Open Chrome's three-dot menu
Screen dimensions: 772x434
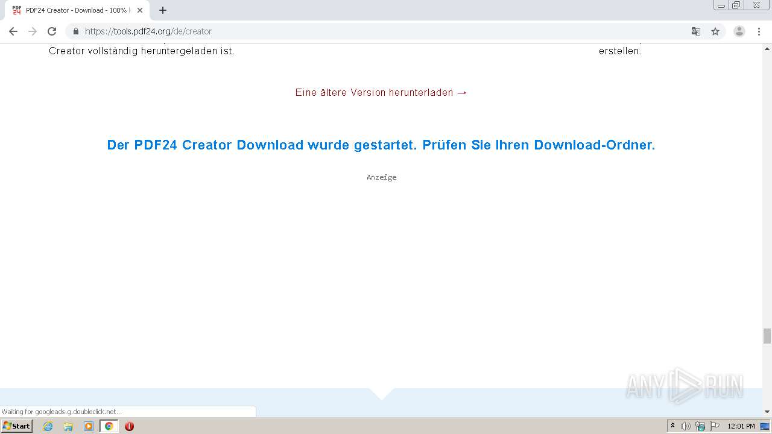759,31
